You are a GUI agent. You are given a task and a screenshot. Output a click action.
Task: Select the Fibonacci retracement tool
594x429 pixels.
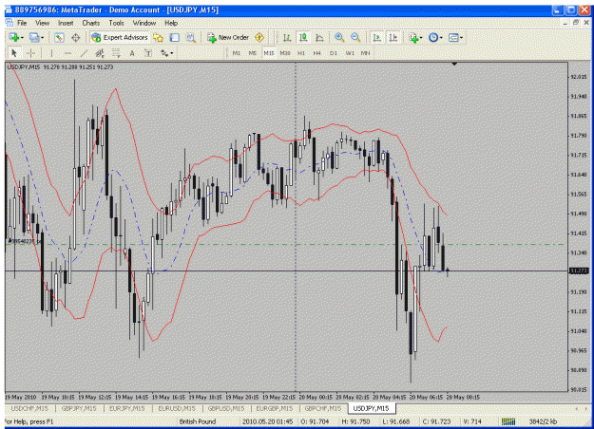pos(116,53)
